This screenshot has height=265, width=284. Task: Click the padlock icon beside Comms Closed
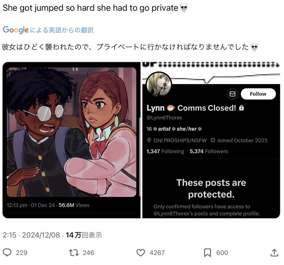241,108
